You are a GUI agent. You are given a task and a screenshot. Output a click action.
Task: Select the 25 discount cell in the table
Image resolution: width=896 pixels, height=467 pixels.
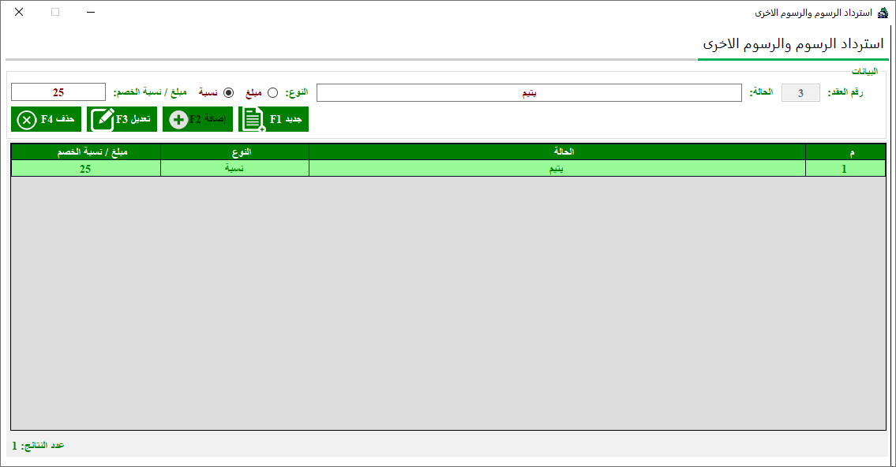click(x=85, y=168)
